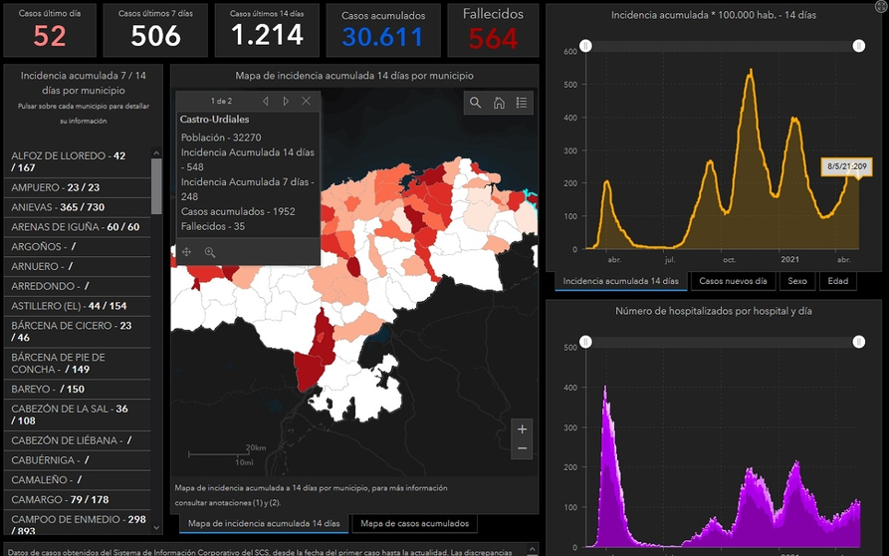889x556 pixels.
Task: Reset map to home extent
Action: (x=499, y=103)
